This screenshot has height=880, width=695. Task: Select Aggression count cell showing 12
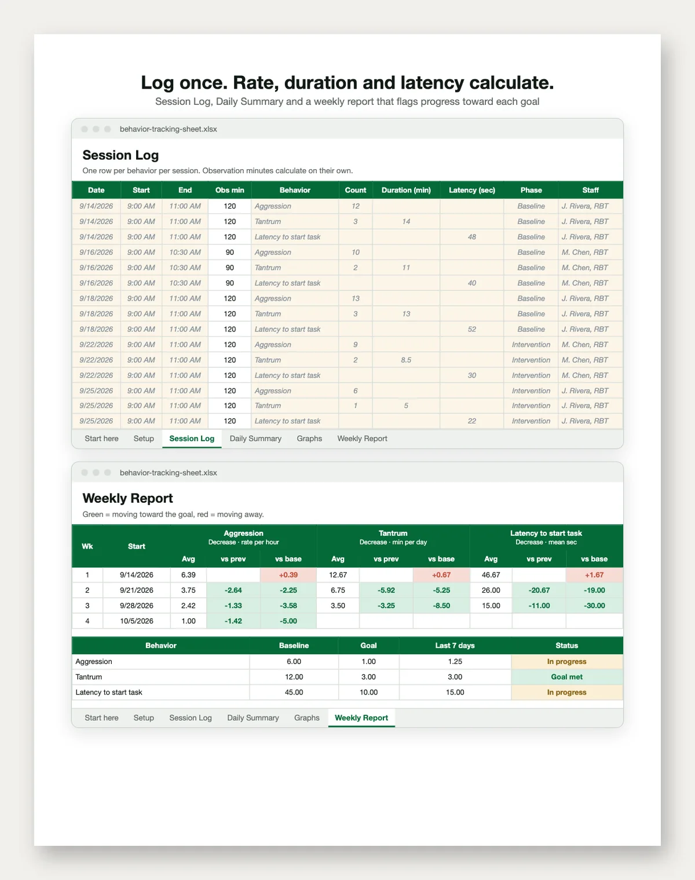356,206
